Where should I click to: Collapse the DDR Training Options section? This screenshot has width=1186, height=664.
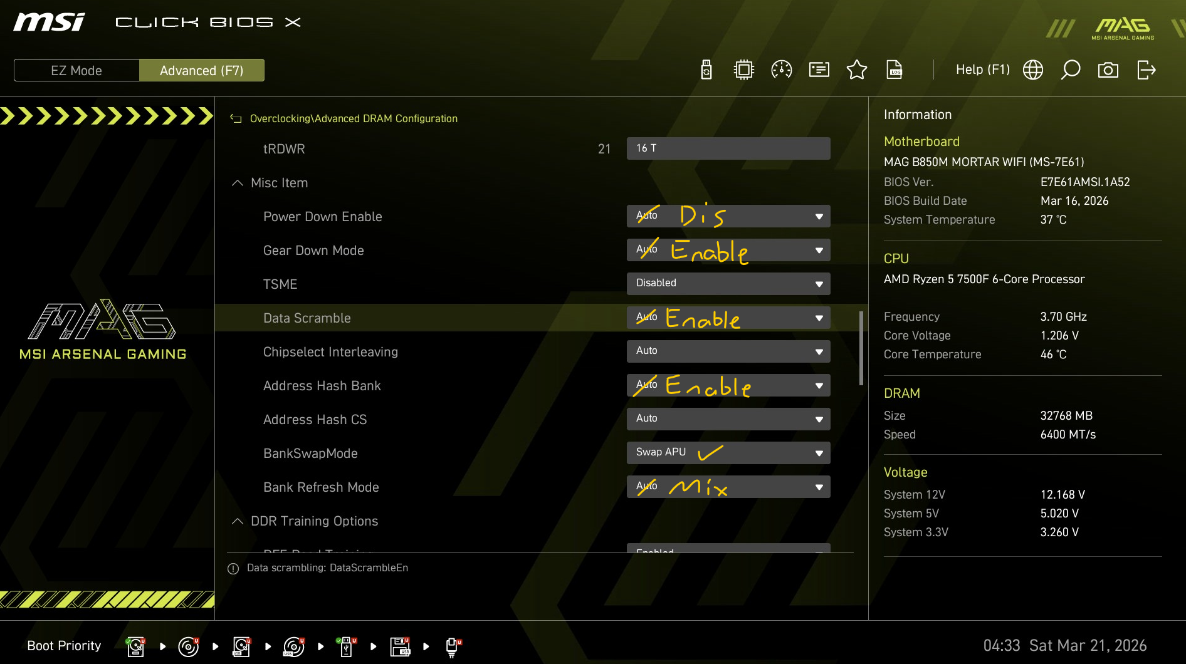pyautogui.click(x=238, y=521)
